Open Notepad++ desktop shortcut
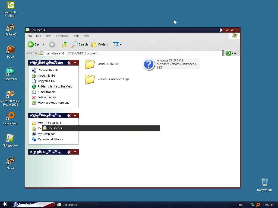The height and width of the screenshot is (208, 278). tap(10, 141)
